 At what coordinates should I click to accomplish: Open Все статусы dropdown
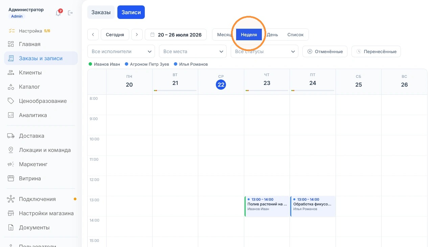tap(265, 51)
